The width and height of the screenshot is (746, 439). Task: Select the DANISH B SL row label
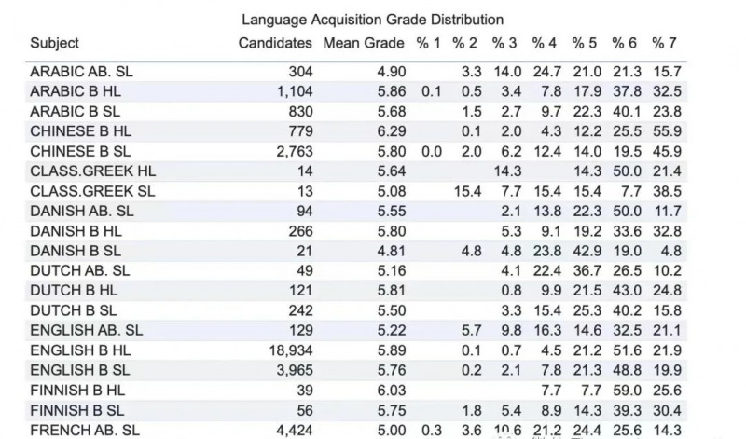click(76, 251)
